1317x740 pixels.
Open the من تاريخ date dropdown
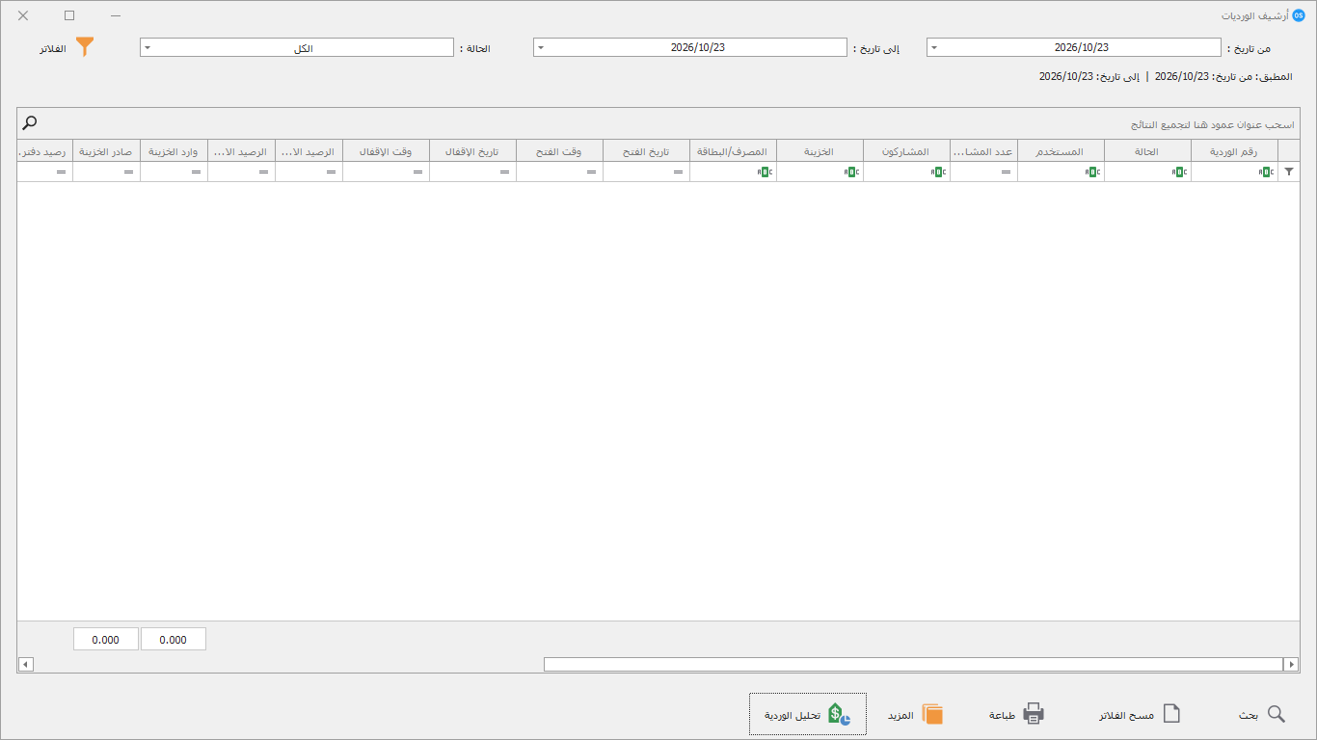[934, 47]
